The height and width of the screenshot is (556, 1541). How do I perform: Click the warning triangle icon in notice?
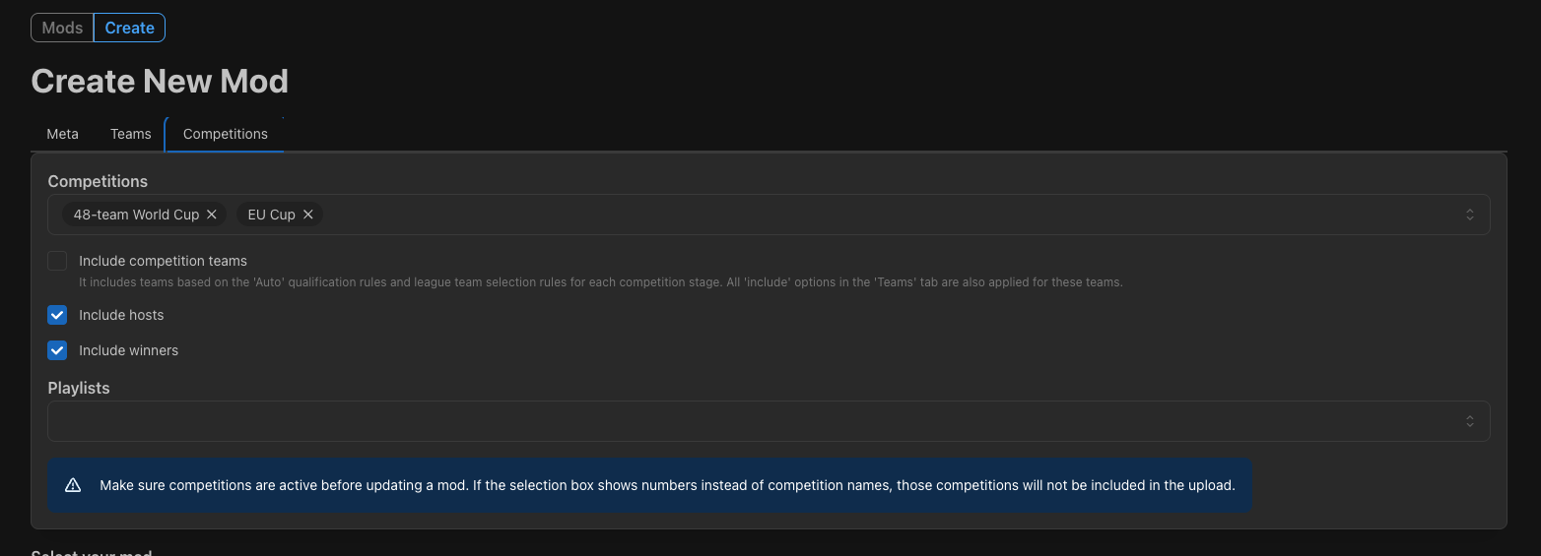73,485
